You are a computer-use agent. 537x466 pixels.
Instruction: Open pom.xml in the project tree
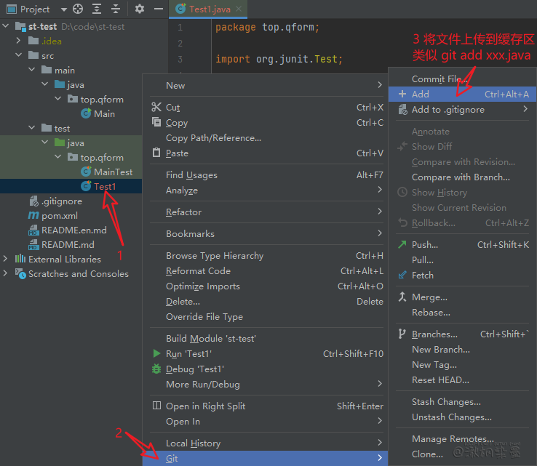pos(59,215)
